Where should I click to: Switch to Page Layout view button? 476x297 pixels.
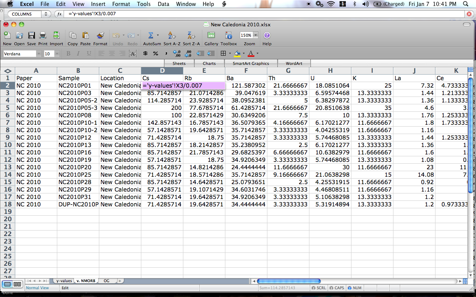(17, 284)
